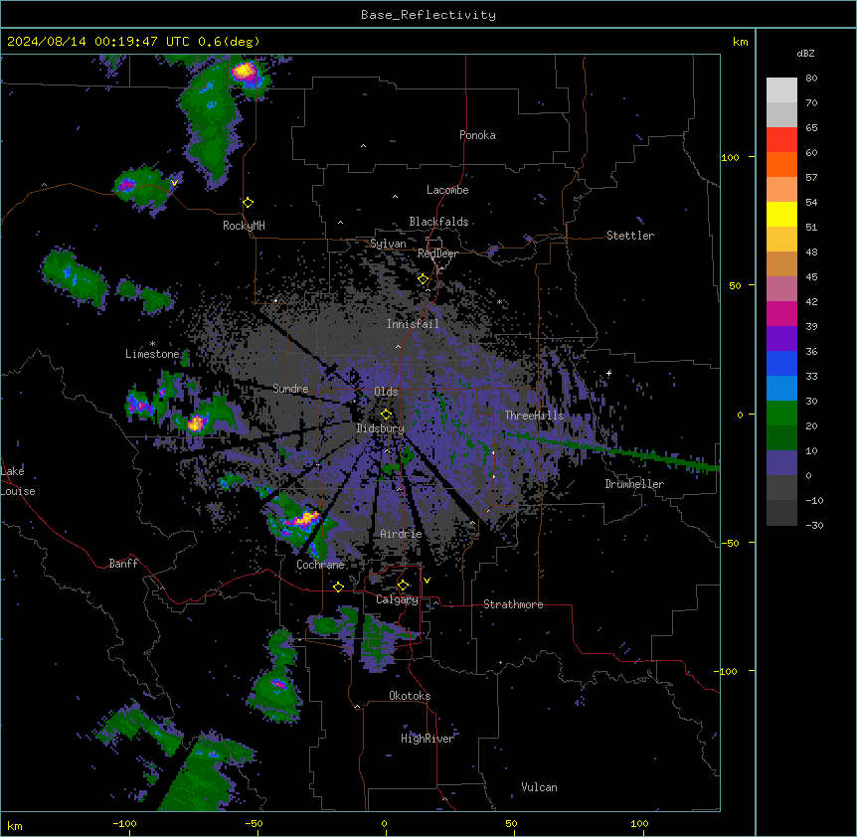Click the Ponoka label

(477, 135)
